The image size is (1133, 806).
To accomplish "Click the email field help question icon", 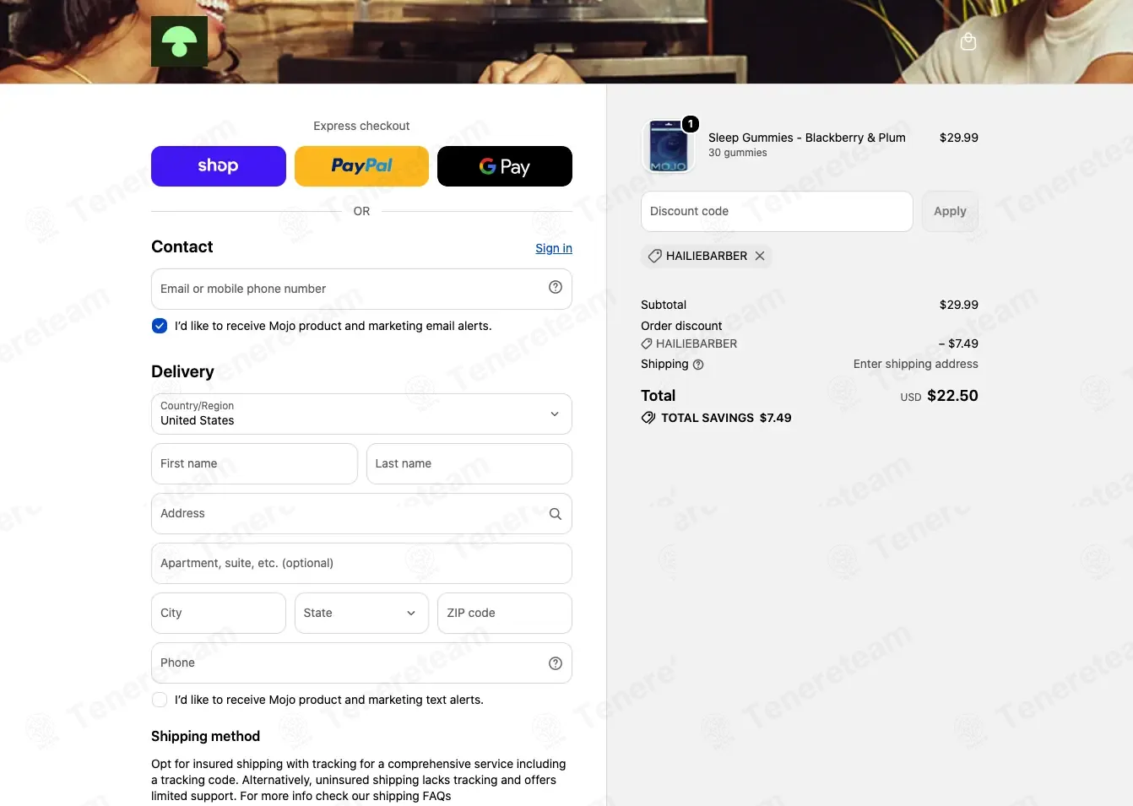I will [556, 287].
